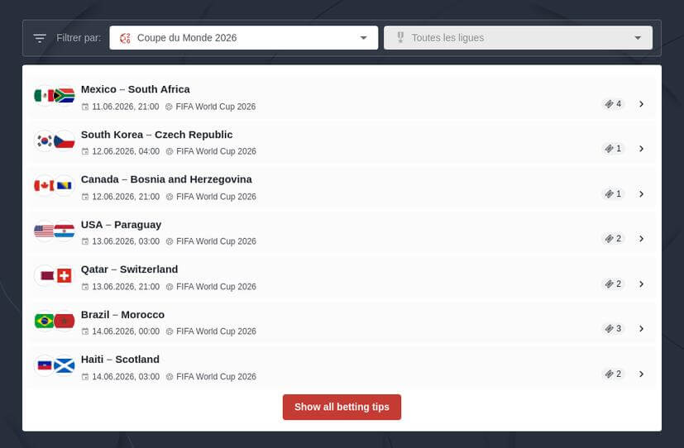Open the Toutes les ligues dropdown

tap(518, 38)
